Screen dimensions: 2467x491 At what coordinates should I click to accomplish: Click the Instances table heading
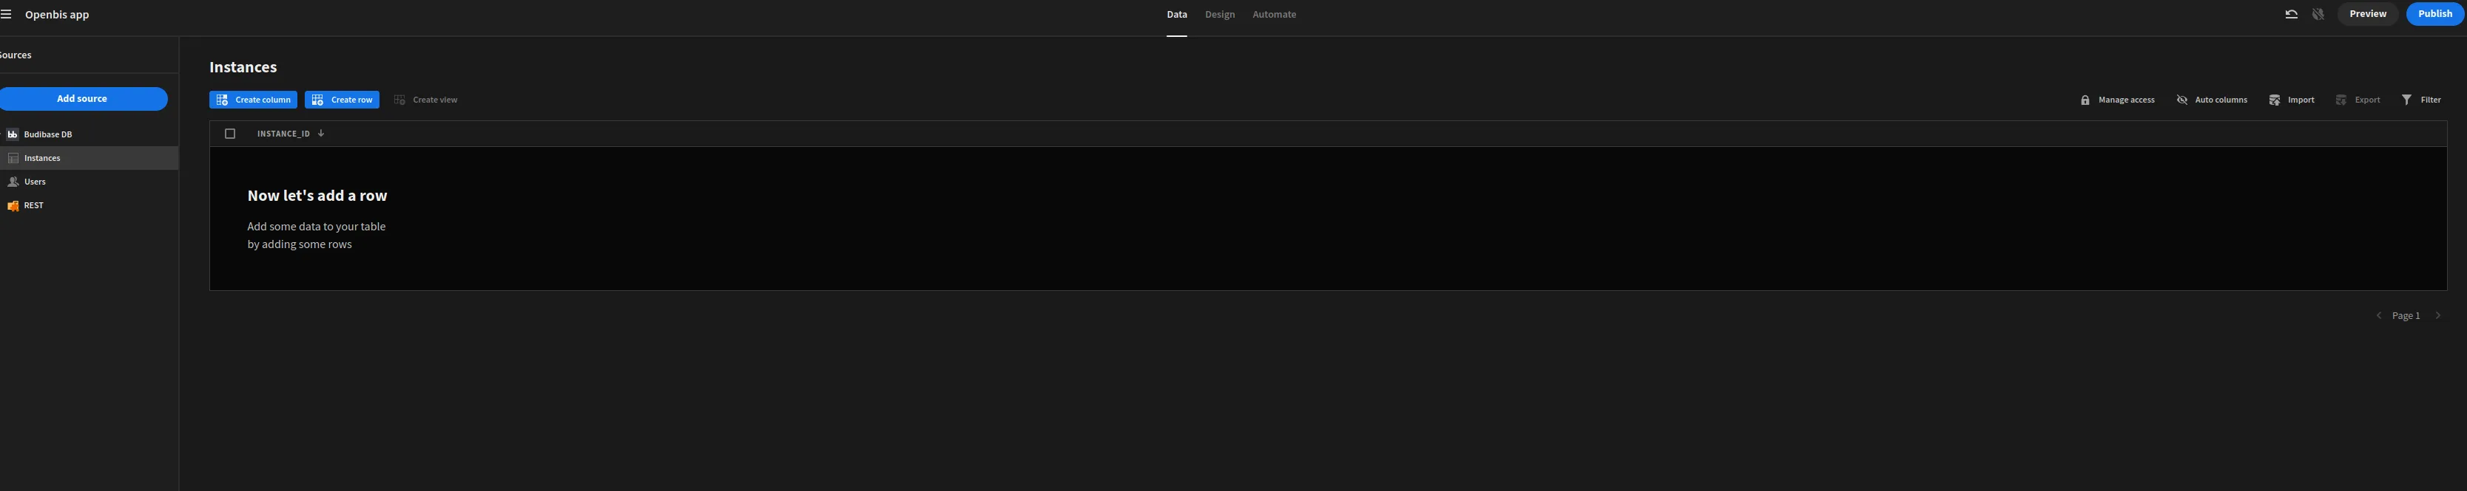tap(243, 68)
